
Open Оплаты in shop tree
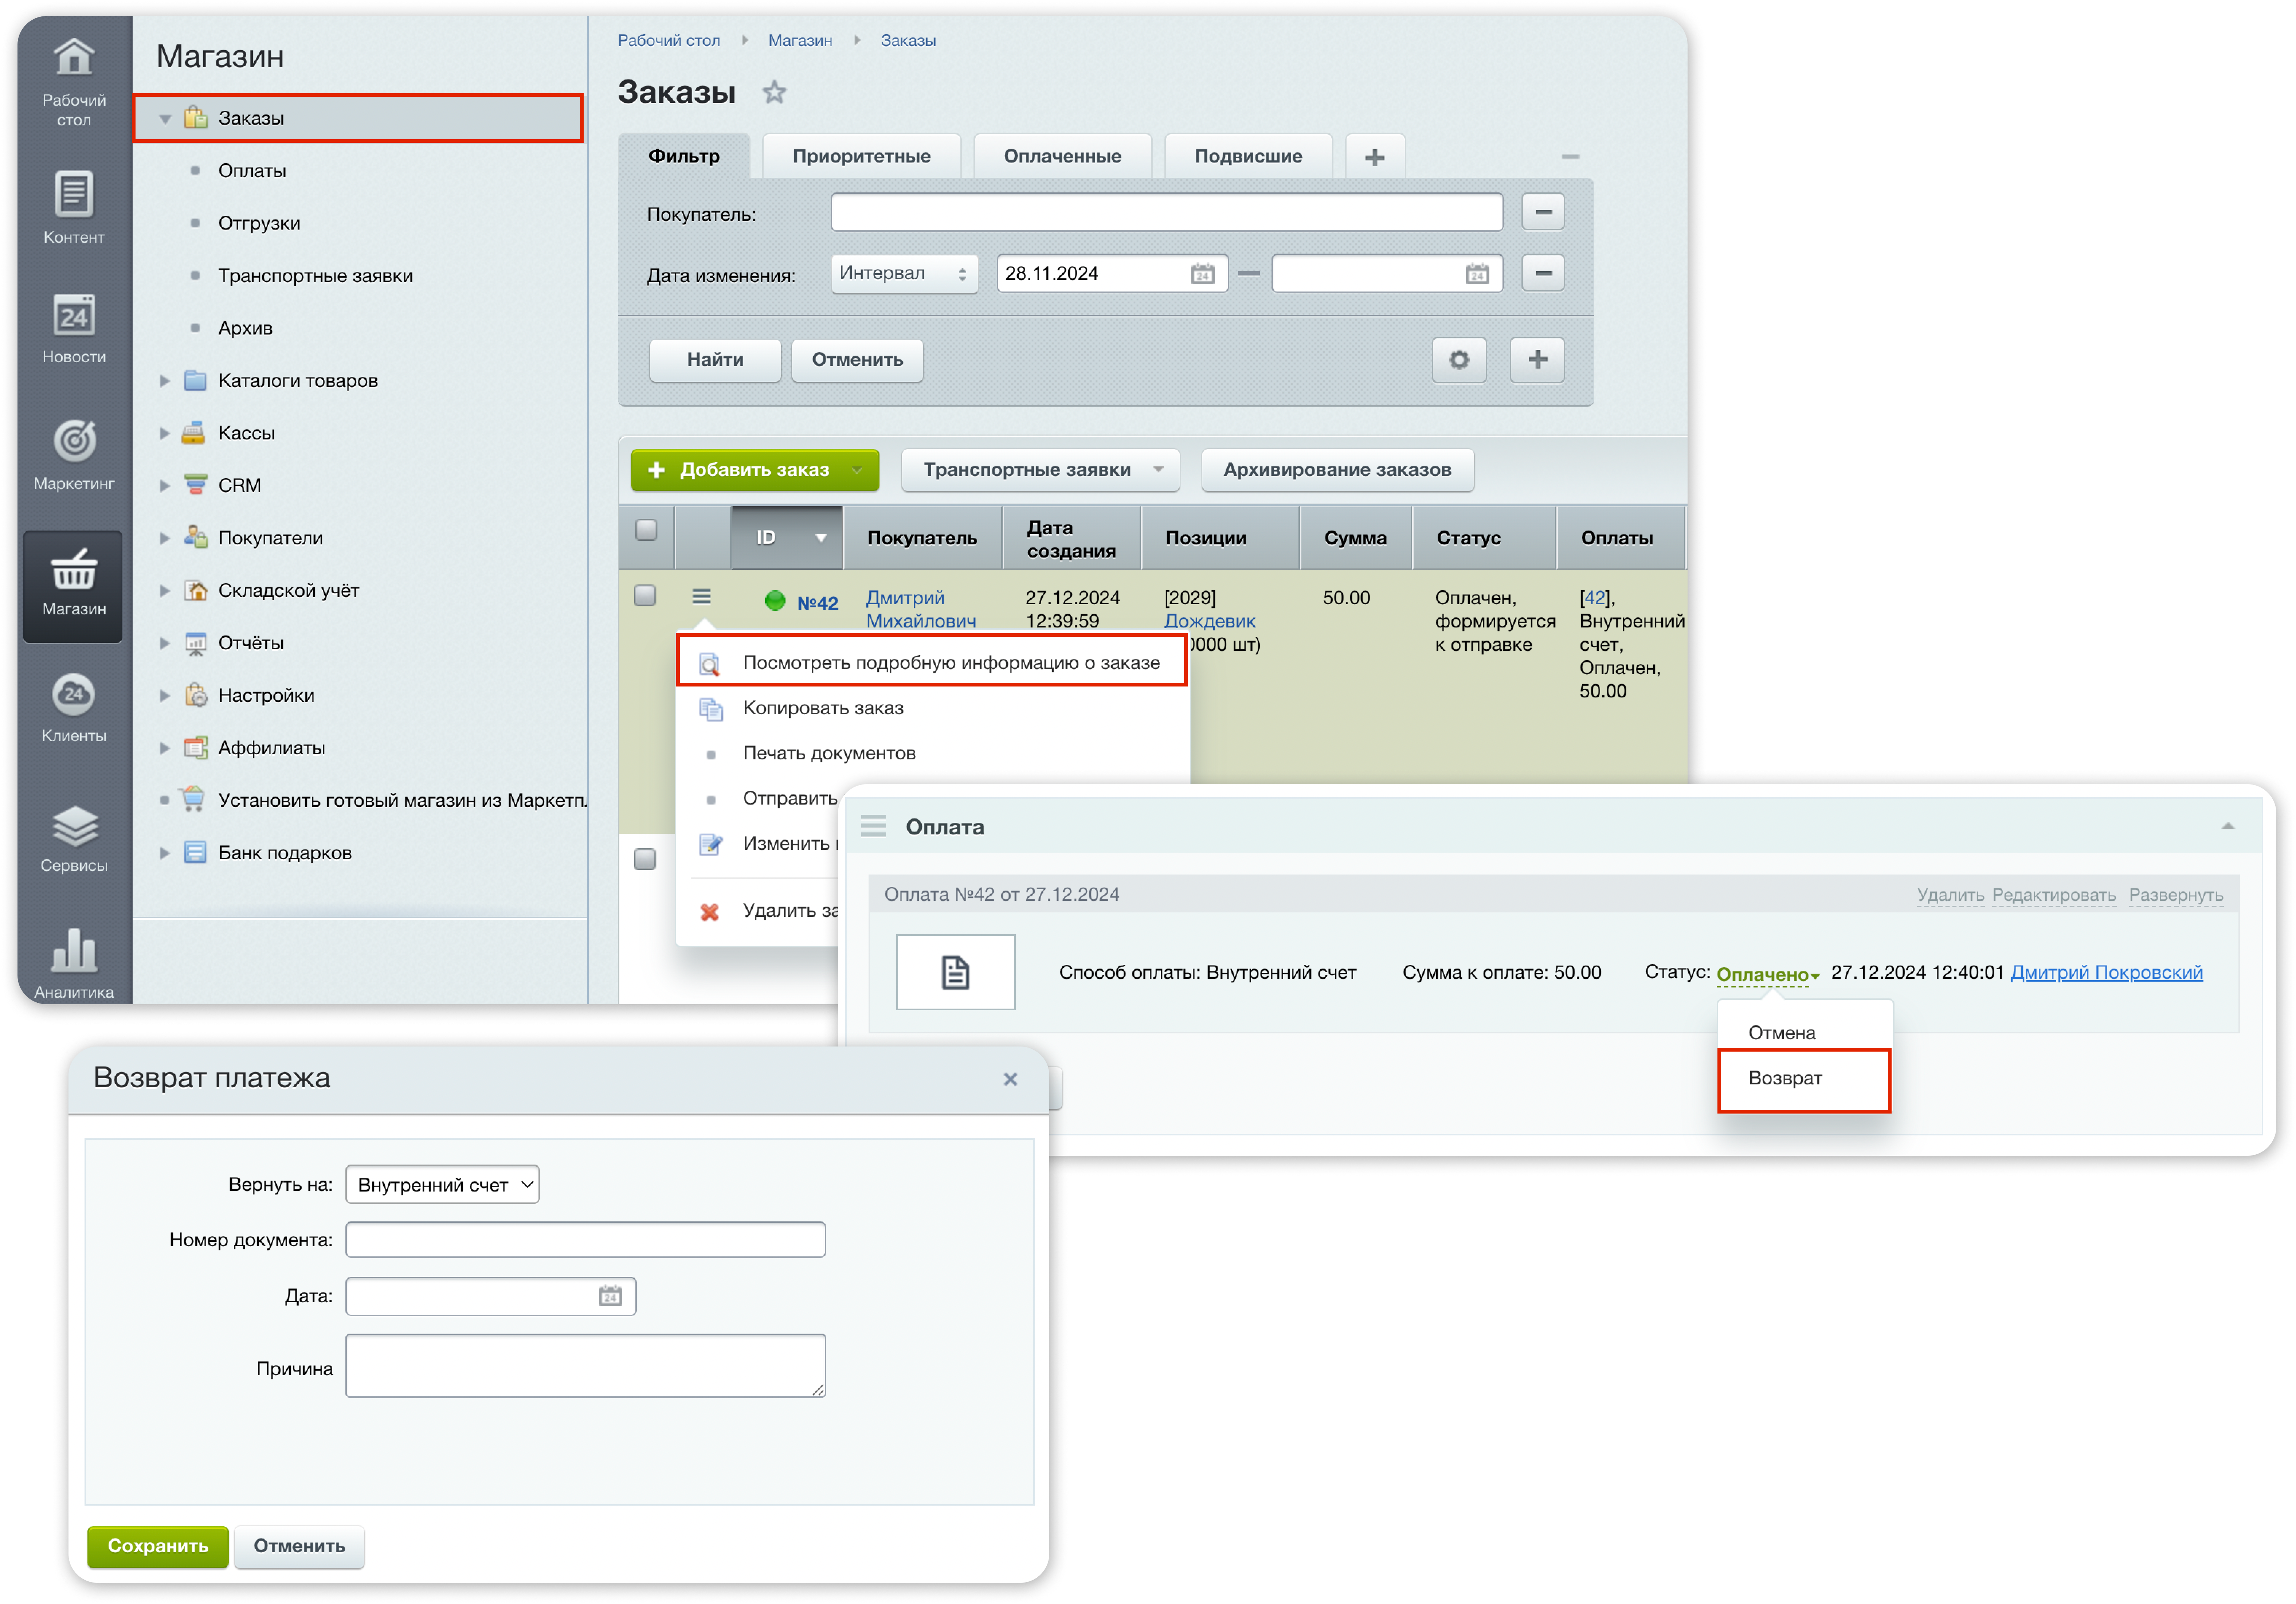pos(252,171)
